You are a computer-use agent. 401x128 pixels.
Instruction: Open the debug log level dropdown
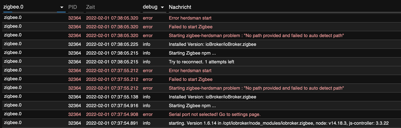click(x=153, y=7)
